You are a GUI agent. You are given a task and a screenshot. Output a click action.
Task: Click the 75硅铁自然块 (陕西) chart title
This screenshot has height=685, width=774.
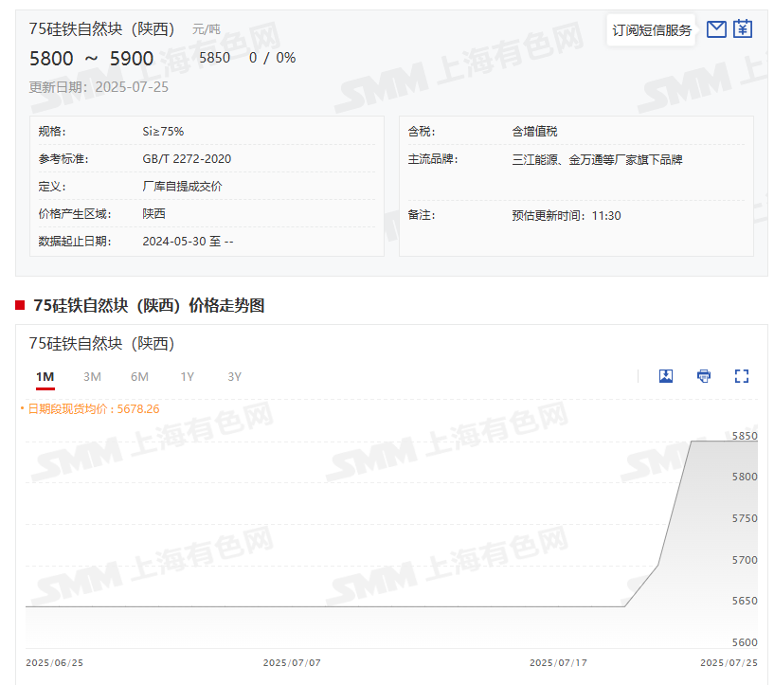pyautogui.click(x=101, y=343)
